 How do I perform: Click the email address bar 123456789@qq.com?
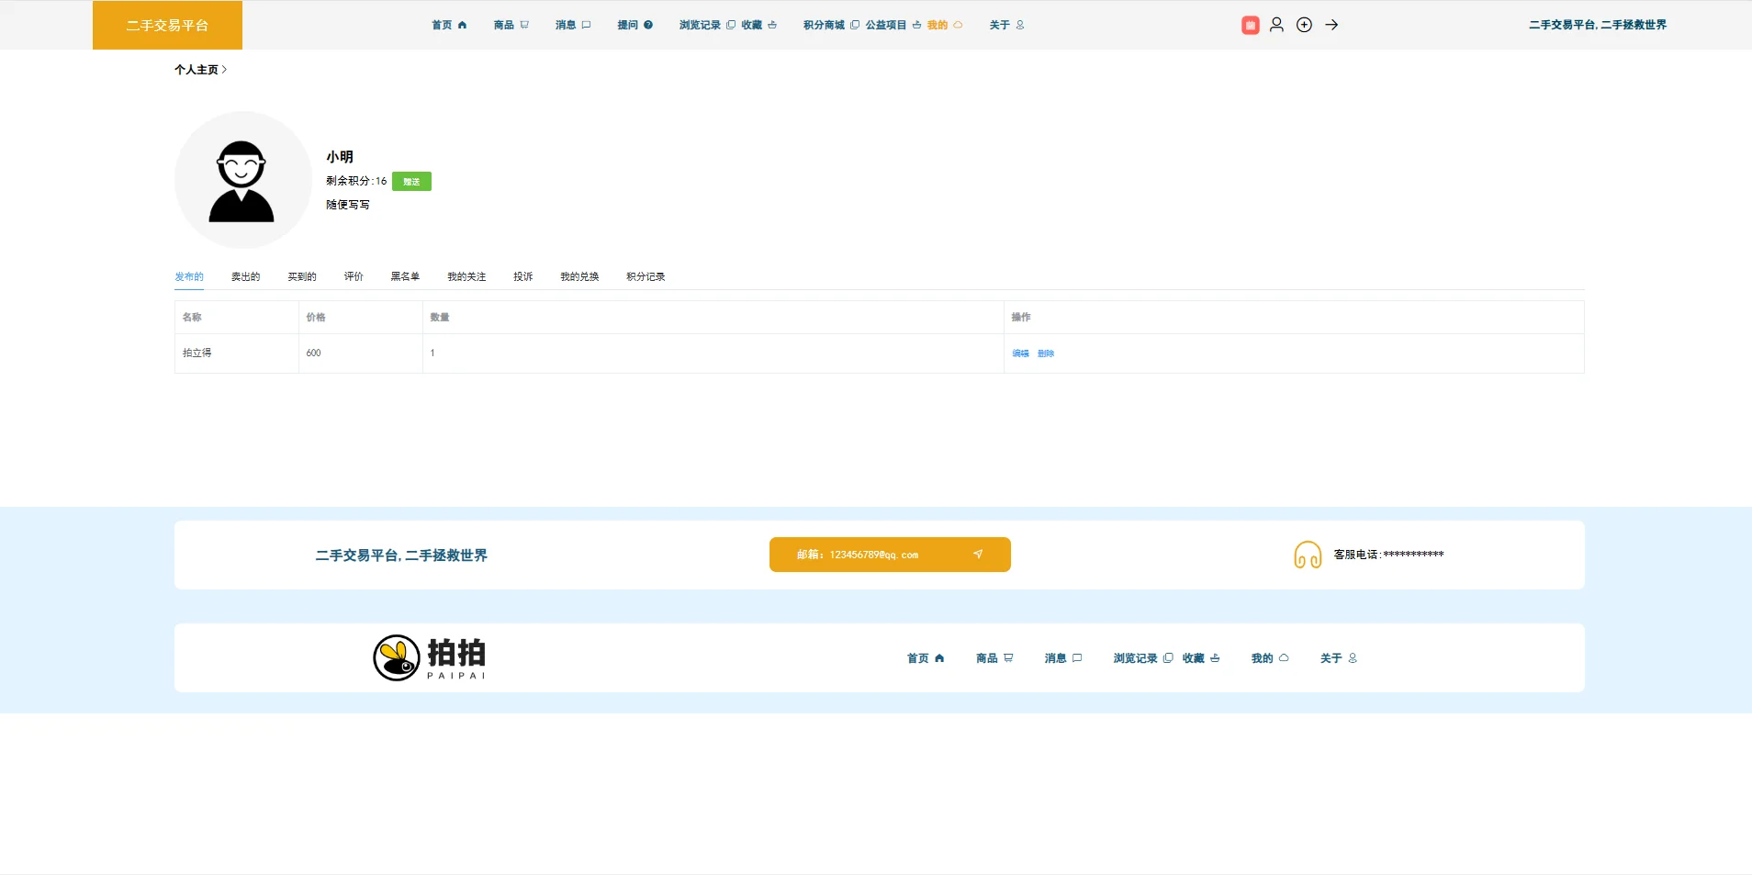click(x=874, y=555)
